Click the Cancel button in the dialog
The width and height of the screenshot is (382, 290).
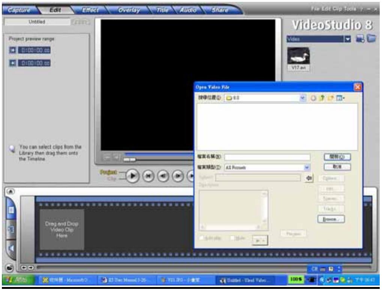pyautogui.click(x=337, y=167)
